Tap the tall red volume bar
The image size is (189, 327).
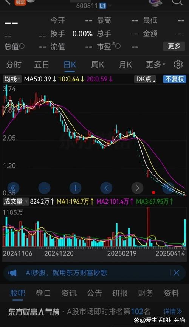click(148, 227)
